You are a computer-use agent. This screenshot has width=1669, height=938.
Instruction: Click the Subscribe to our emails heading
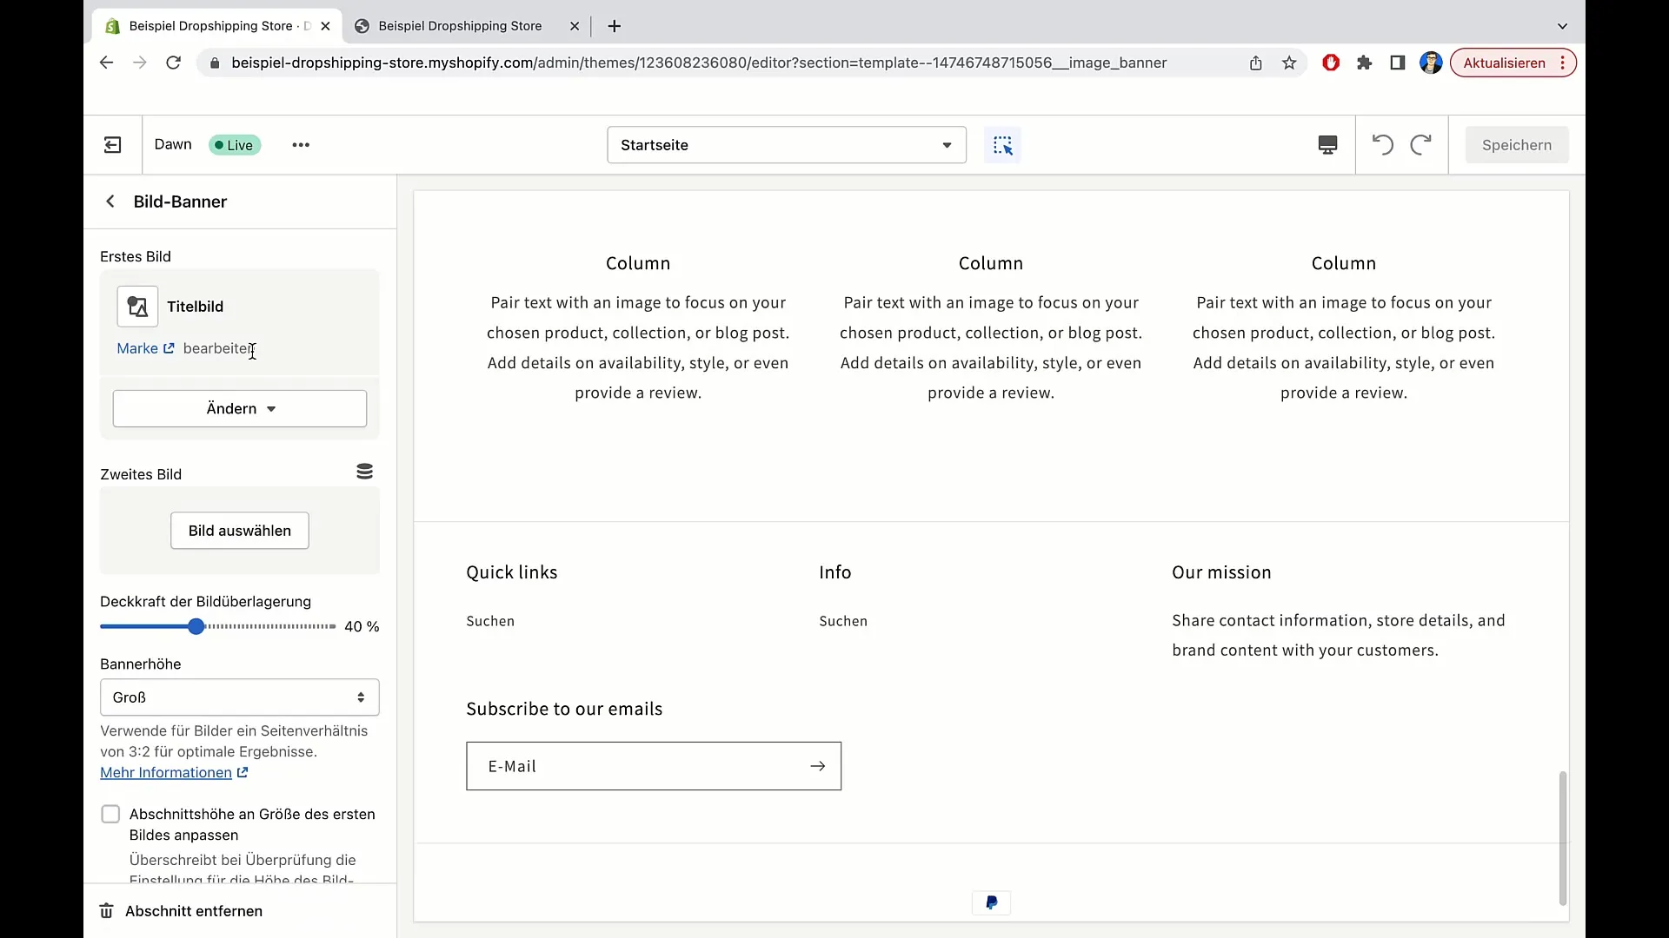coord(564,709)
